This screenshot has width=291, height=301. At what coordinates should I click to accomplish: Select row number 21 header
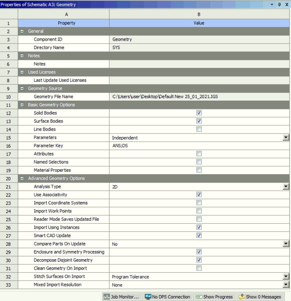point(9,187)
